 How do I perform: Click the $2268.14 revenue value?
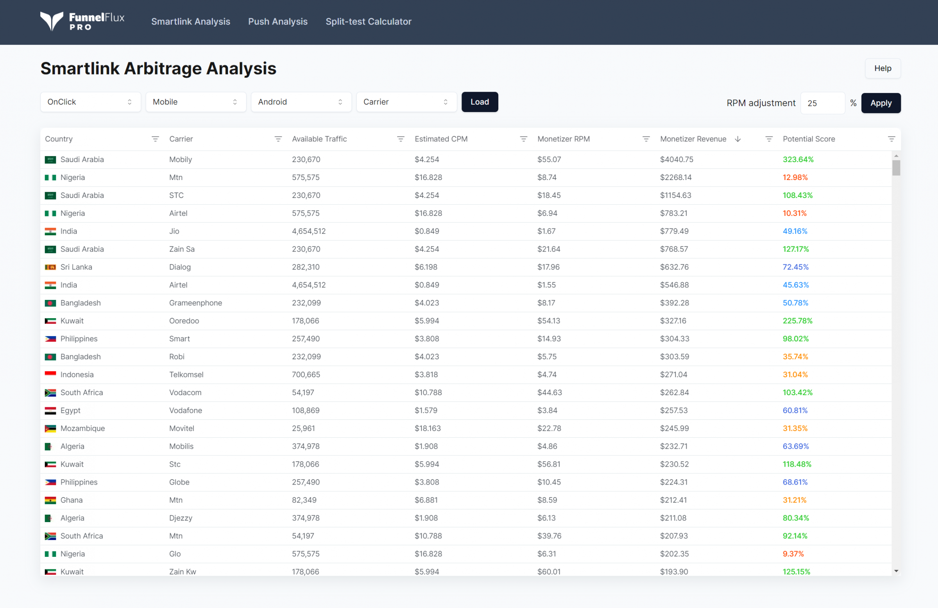[676, 178]
